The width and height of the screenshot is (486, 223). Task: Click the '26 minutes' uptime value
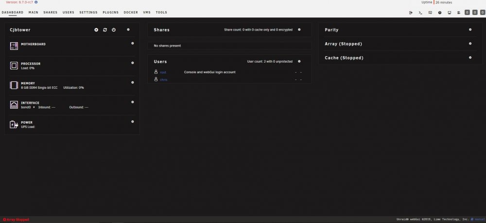coord(444,2)
